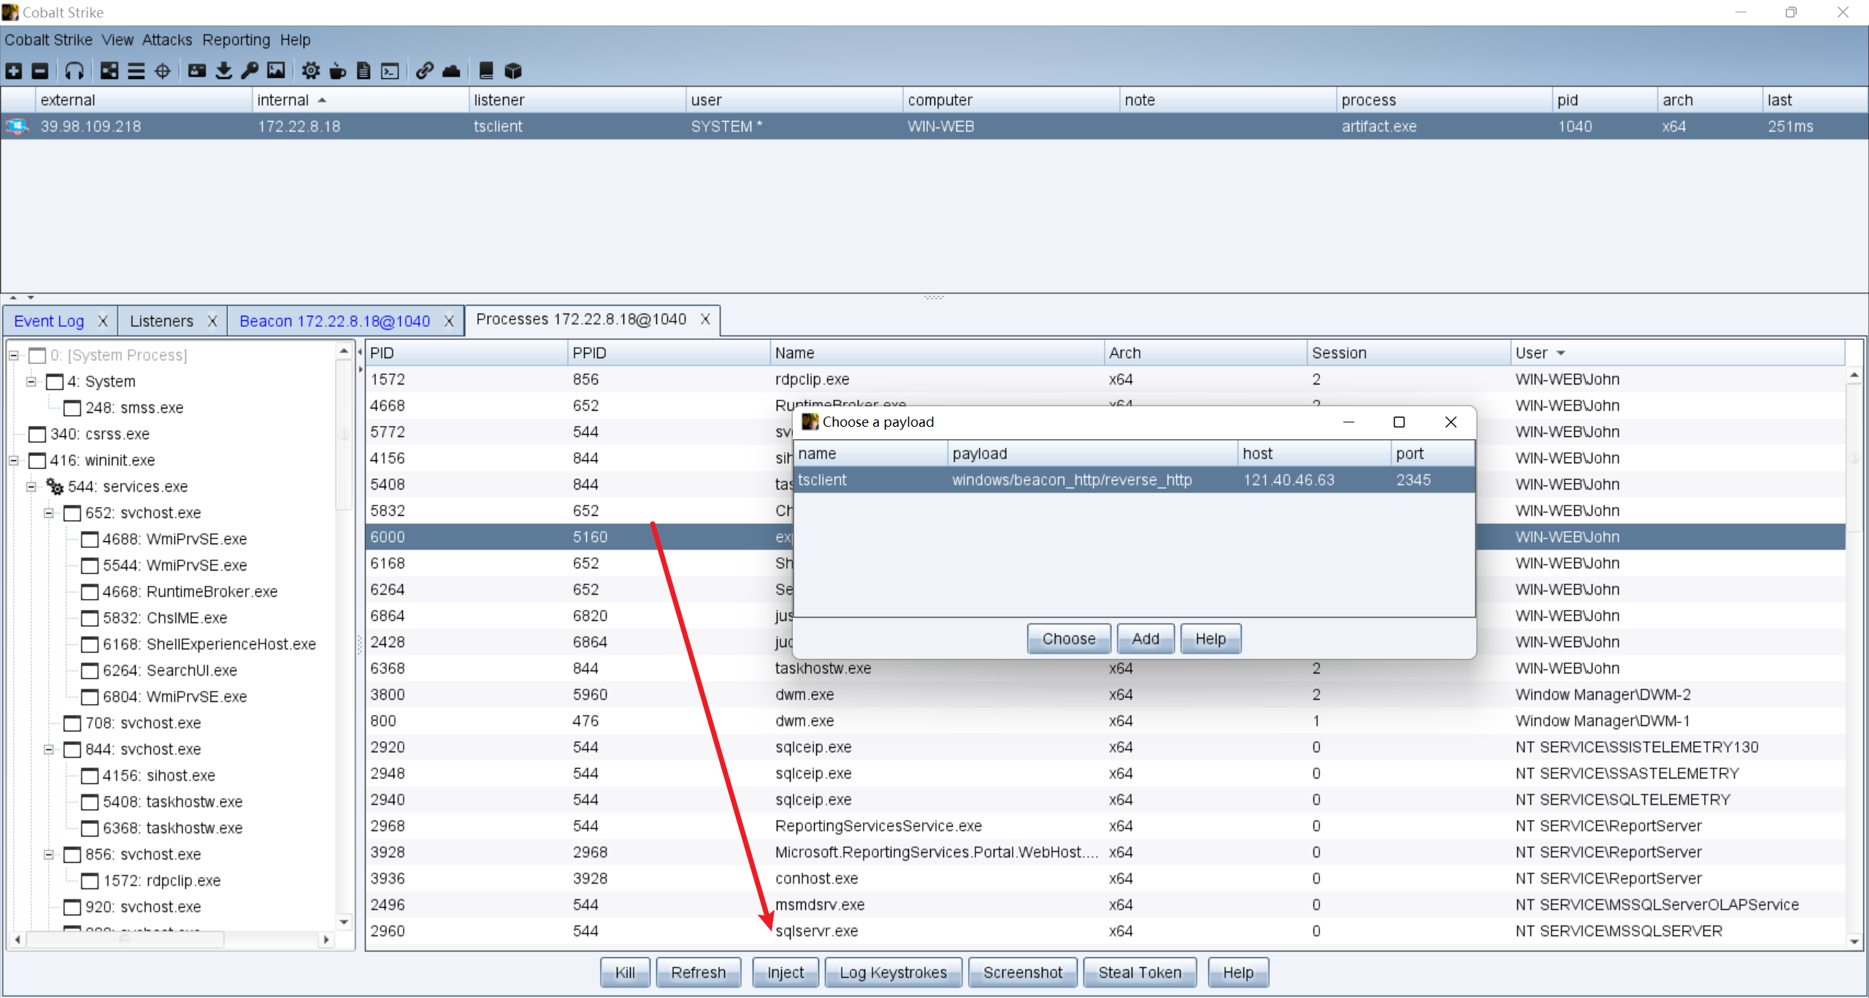Collapse the 844: svchost.exe tree node

pyautogui.click(x=49, y=749)
